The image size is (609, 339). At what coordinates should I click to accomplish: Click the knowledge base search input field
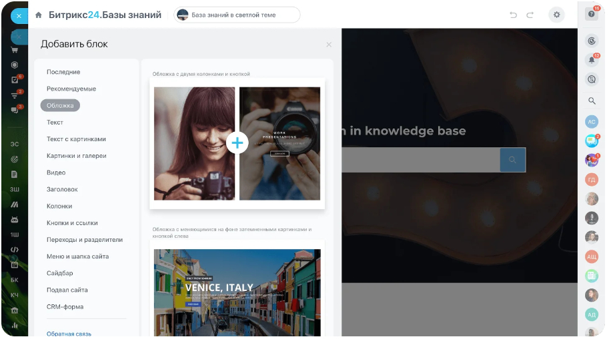pos(421,159)
